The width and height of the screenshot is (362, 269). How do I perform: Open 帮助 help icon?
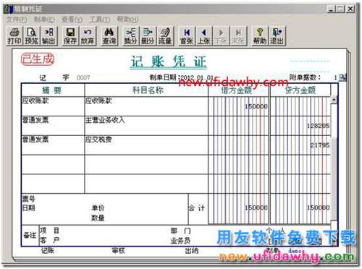point(260,36)
